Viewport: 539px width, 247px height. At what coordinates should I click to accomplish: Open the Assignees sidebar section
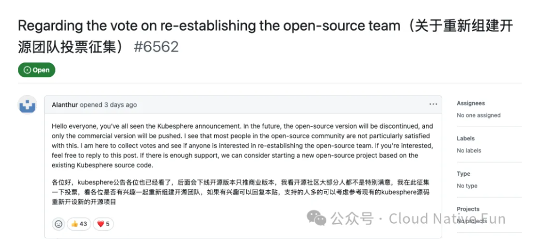tap(471, 103)
